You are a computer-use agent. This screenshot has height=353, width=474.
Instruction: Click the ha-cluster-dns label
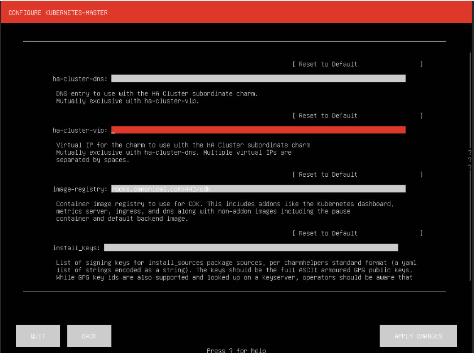pyautogui.click(x=79, y=78)
